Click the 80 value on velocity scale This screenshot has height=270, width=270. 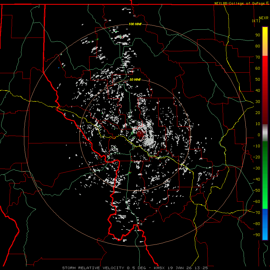(258, 46)
